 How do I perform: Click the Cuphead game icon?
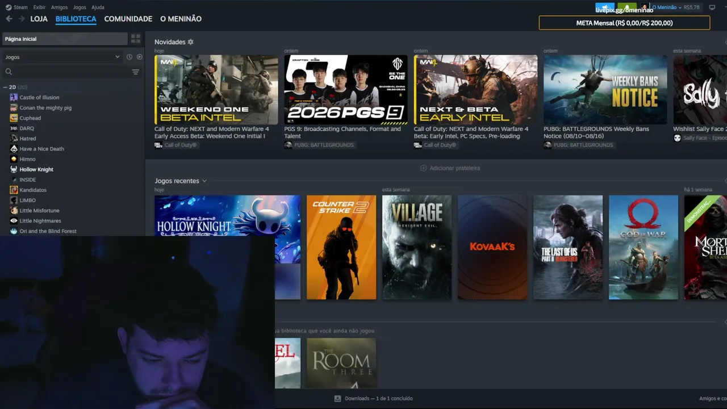(14, 118)
